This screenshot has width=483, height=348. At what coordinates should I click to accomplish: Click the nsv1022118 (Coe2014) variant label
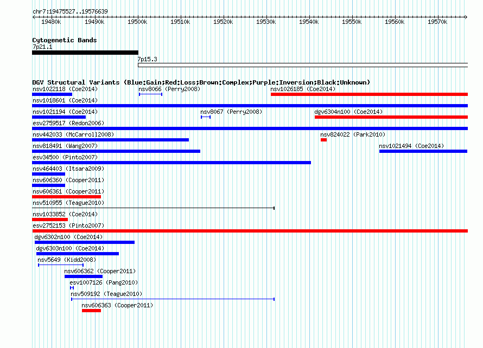65,89
